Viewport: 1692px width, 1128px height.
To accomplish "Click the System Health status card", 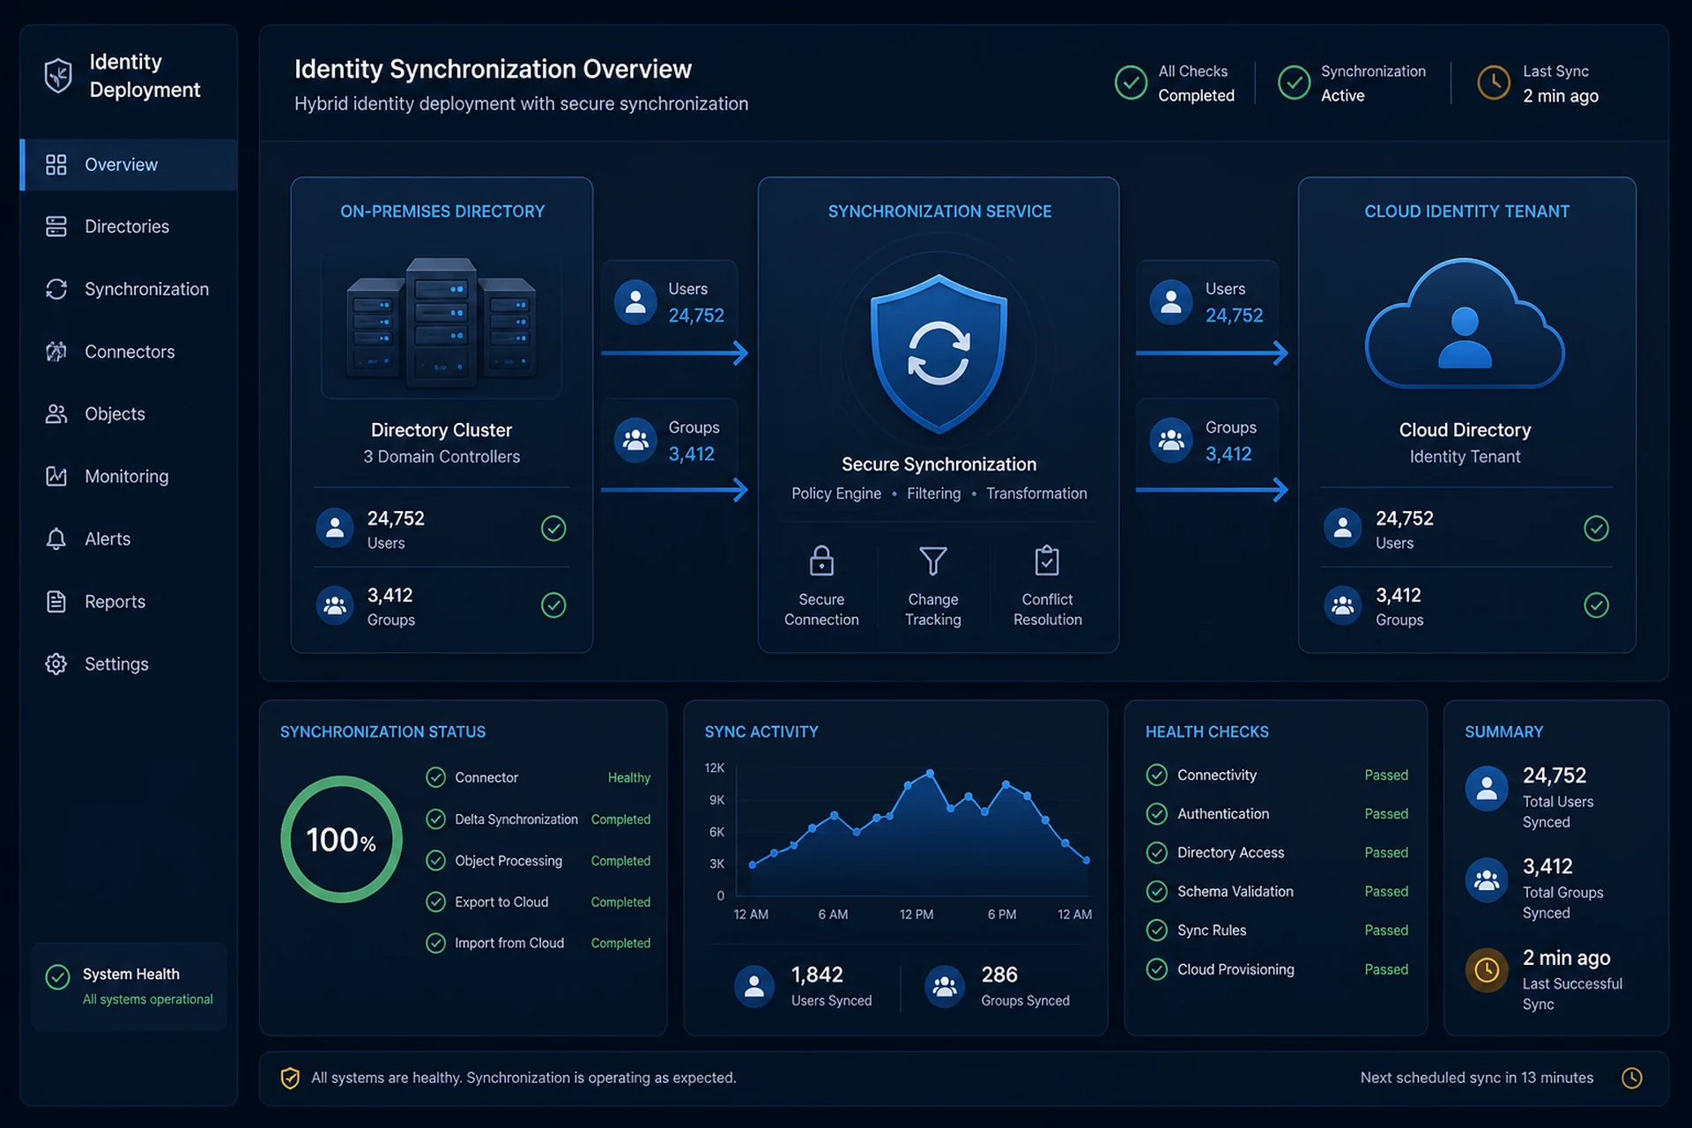I will (x=130, y=986).
